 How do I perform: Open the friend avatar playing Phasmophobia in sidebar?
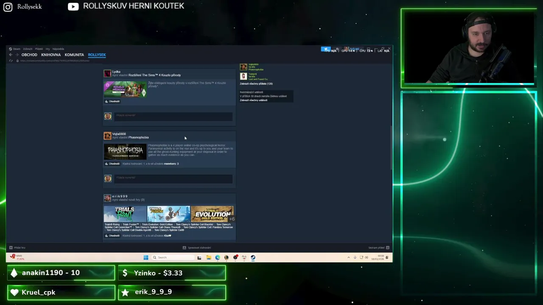click(x=244, y=67)
